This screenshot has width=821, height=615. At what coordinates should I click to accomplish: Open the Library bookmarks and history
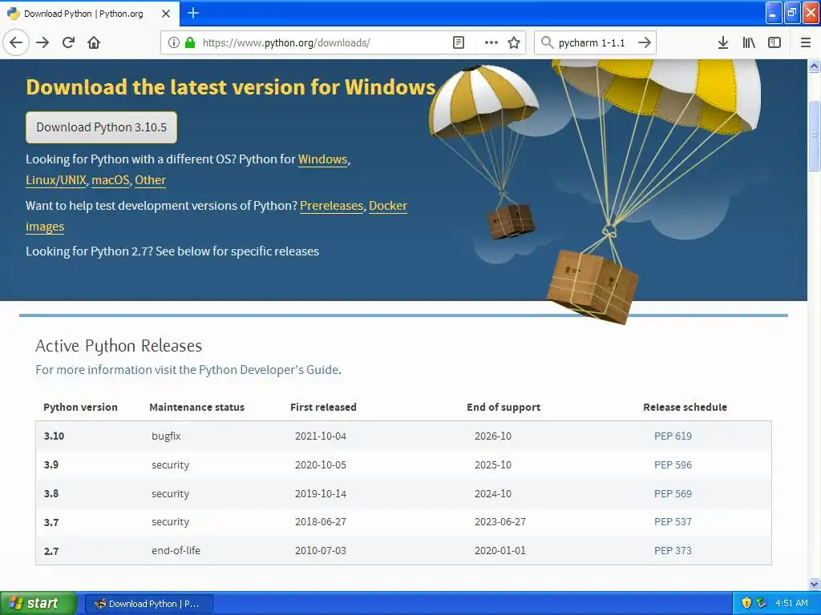(749, 42)
